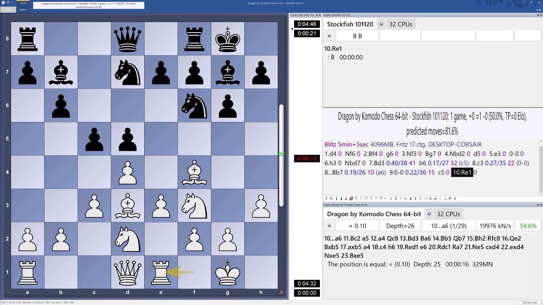
Task: Click the board's vertical scrollbar thumb
Action: 281,156
